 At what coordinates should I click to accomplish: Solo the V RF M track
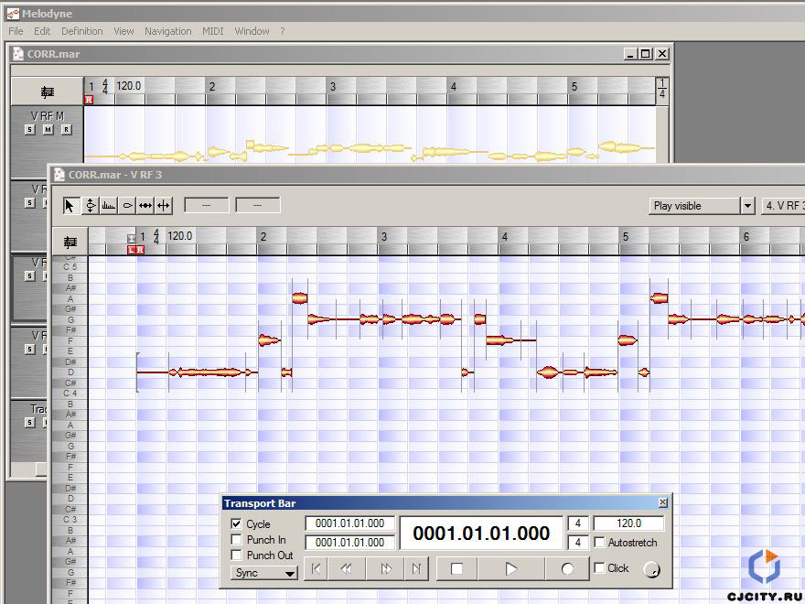(30, 130)
